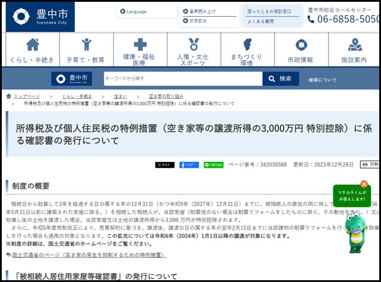This screenshot has height=282, width=381.
Task: Open よくある質問 FAQ link
Action: point(261,21)
